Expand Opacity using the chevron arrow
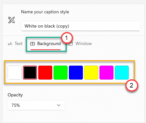146x123 pixels. coord(59,105)
